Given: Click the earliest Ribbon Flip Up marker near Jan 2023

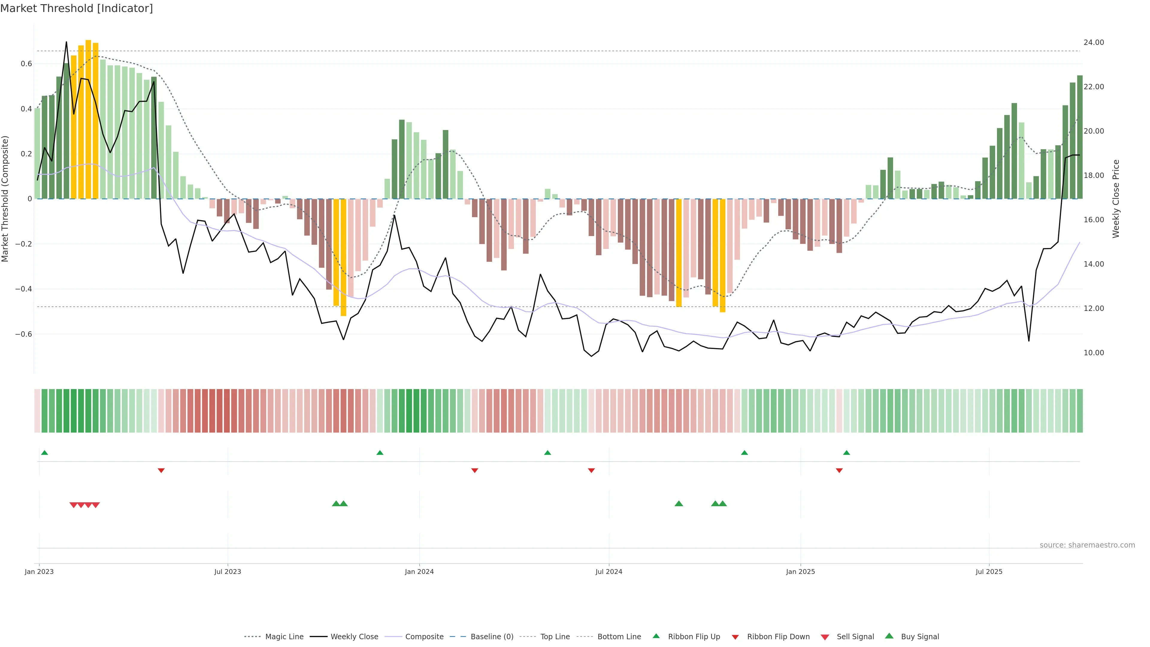Looking at the screenshot, I should click(44, 453).
